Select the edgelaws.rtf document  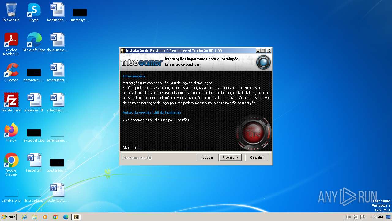(34, 103)
